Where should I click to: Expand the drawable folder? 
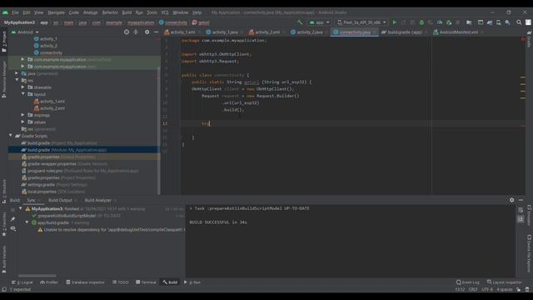pos(22,87)
